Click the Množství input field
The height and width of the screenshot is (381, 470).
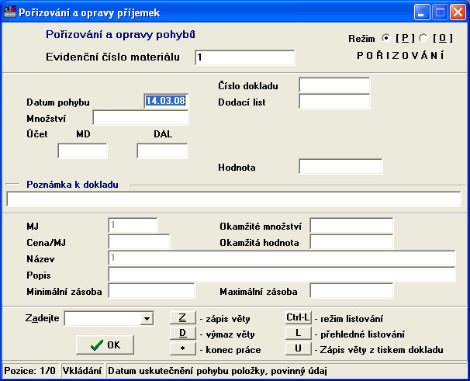tap(140, 118)
